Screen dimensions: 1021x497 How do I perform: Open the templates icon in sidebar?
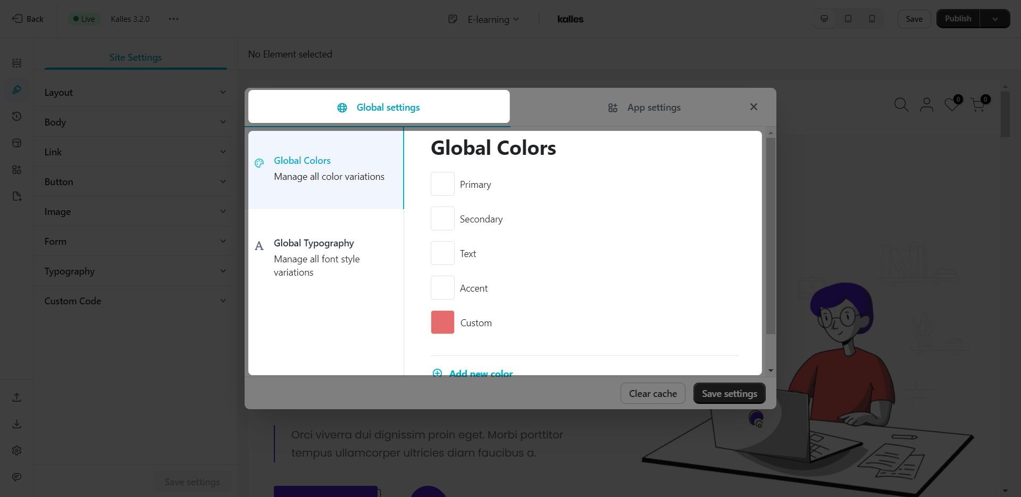pos(17,143)
